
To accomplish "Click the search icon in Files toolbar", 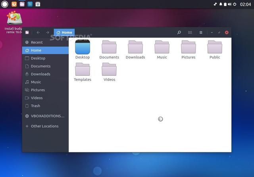I will point(179,33).
